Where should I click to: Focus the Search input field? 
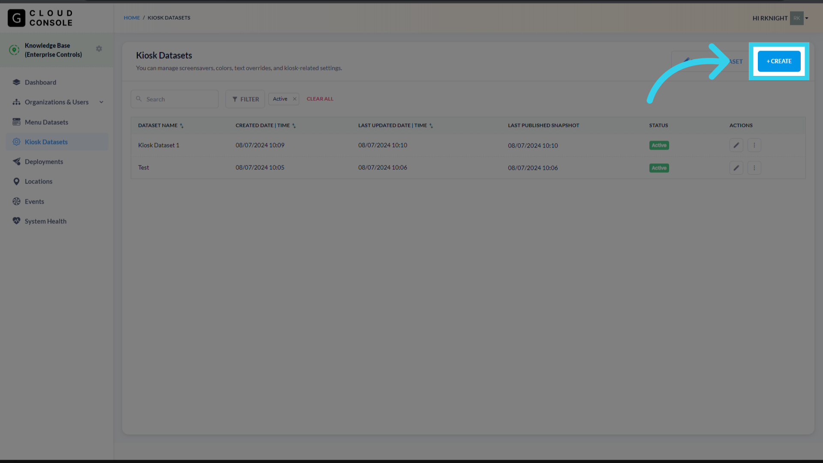click(x=174, y=99)
